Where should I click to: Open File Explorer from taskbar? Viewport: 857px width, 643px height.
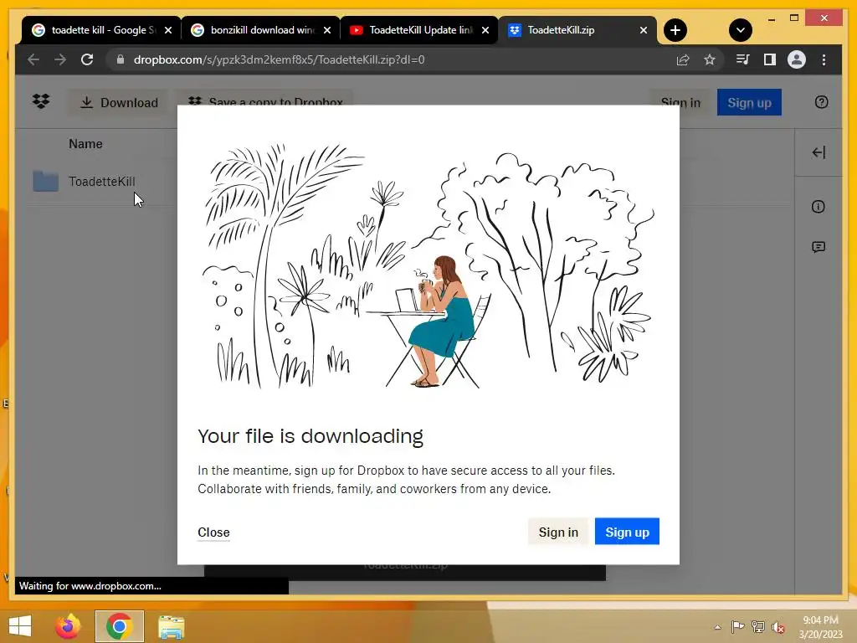[x=171, y=626]
